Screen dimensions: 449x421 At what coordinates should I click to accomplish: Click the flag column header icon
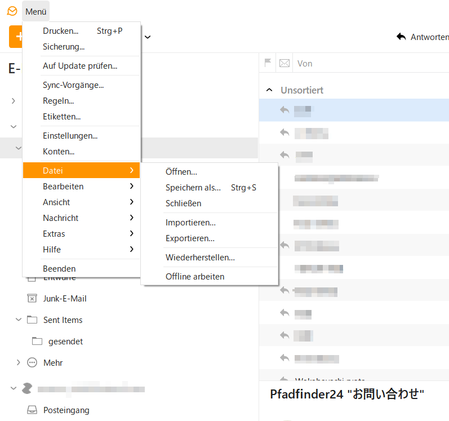click(268, 64)
